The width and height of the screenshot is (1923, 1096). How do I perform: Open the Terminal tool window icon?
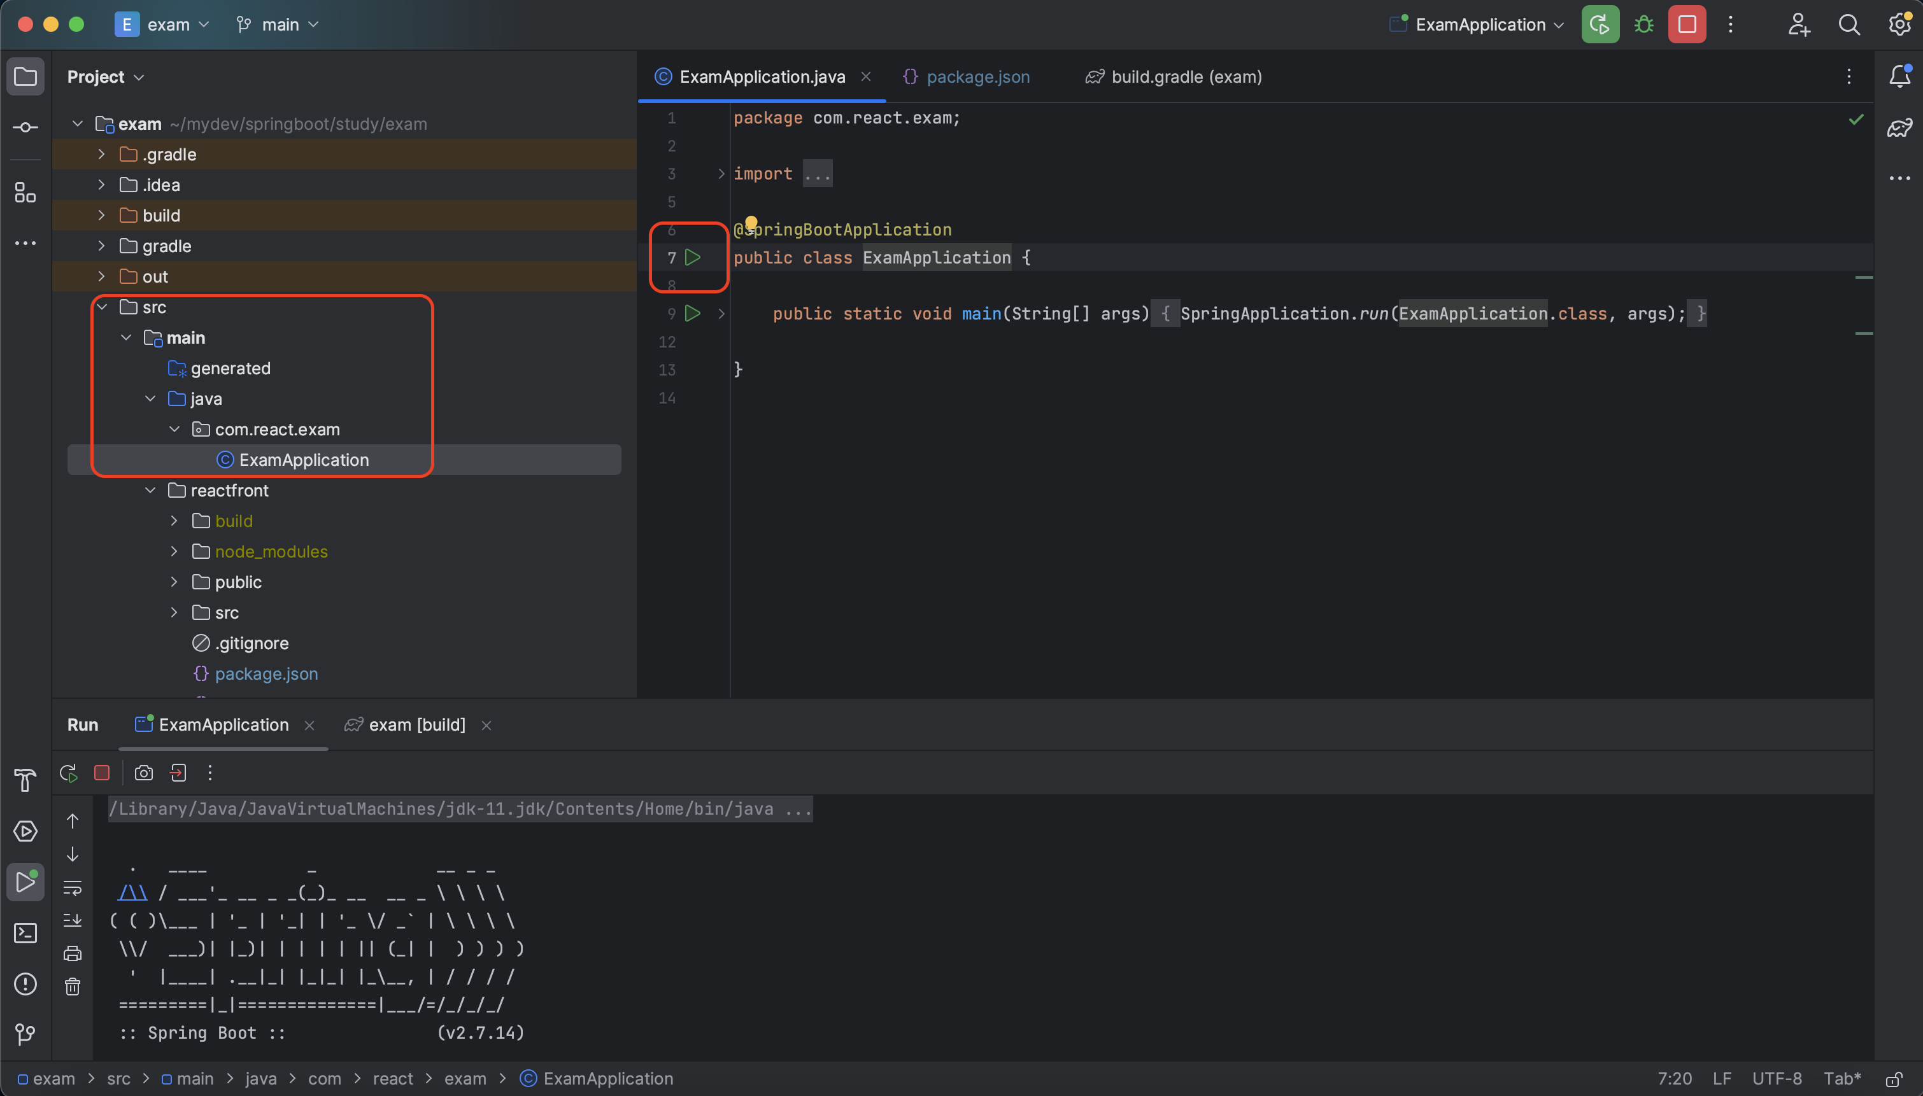pos(25,934)
